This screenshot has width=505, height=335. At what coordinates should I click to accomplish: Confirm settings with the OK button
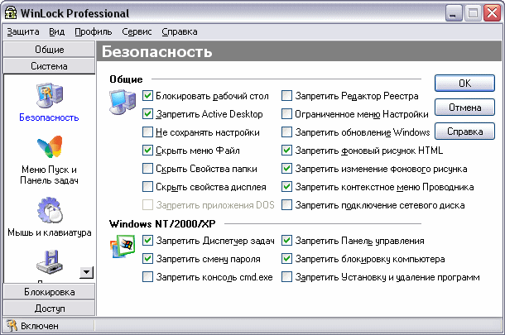coord(464,84)
